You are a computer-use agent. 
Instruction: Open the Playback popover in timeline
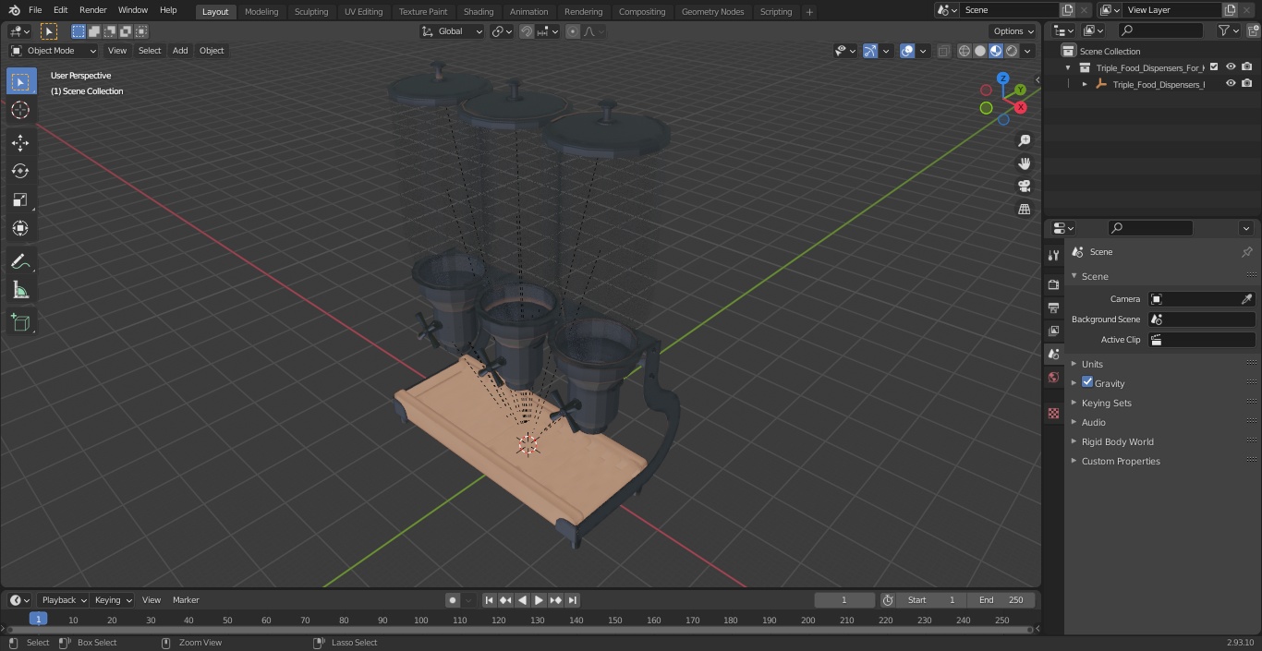point(64,600)
